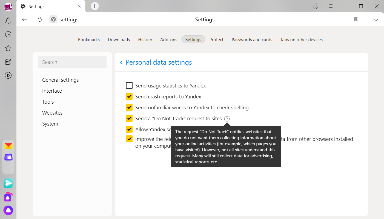Click the Send usage statistics to Yandex label
Screen dimensions: 384x219
point(171,86)
